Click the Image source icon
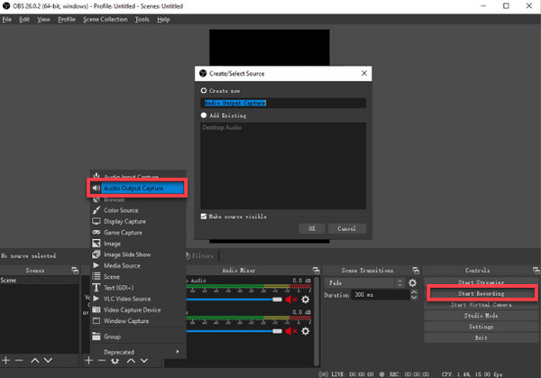This screenshot has width=541, height=378. pos(96,244)
